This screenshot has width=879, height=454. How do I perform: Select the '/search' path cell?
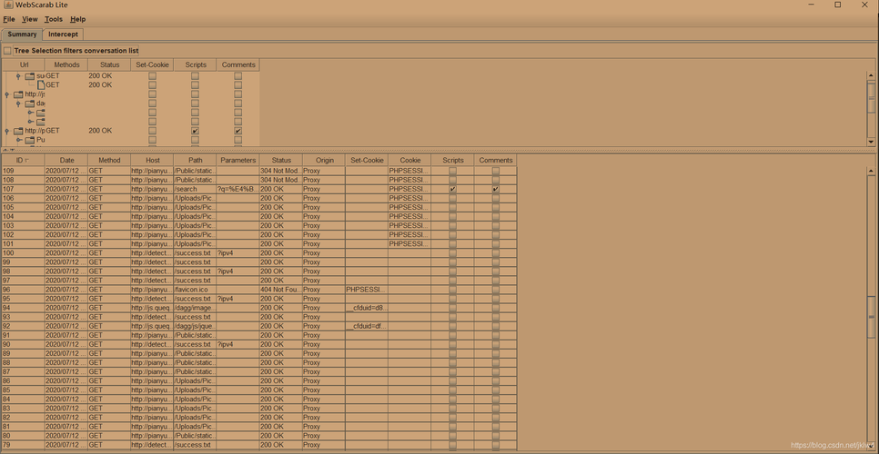195,189
